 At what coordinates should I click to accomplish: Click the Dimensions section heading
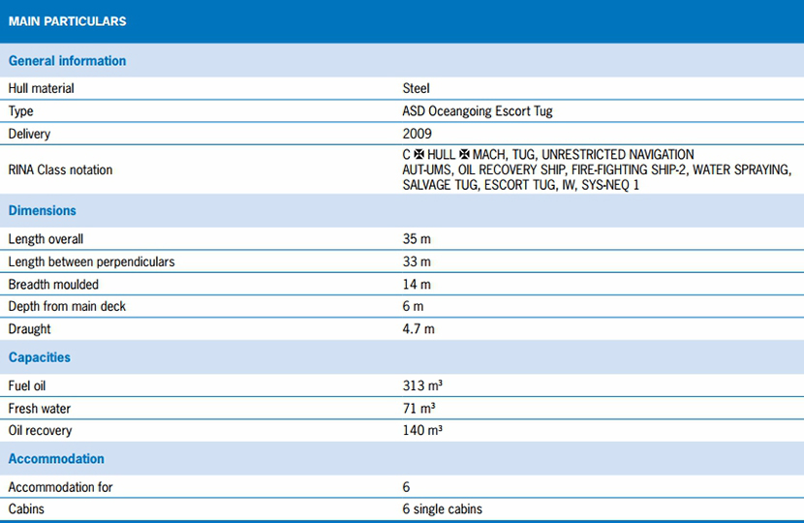[42, 211]
